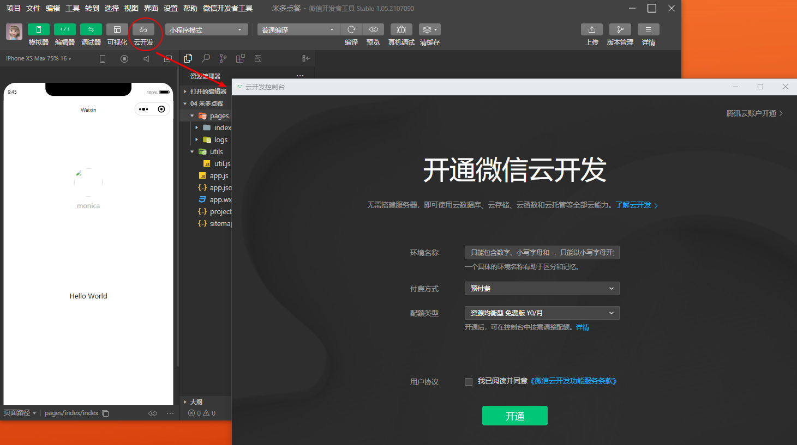
Task: Click the green 开通 button
Action: pos(515,416)
